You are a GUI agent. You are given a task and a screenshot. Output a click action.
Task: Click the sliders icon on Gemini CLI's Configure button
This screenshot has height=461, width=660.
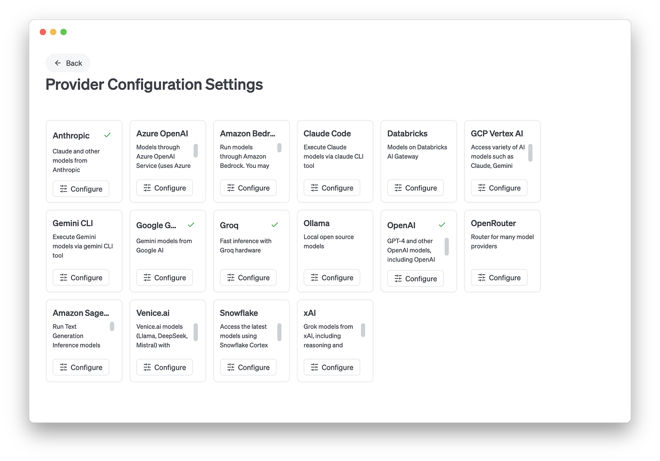tap(63, 277)
